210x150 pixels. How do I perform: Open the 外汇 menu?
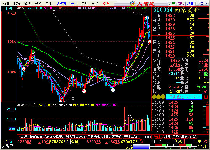[x=95, y=3]
